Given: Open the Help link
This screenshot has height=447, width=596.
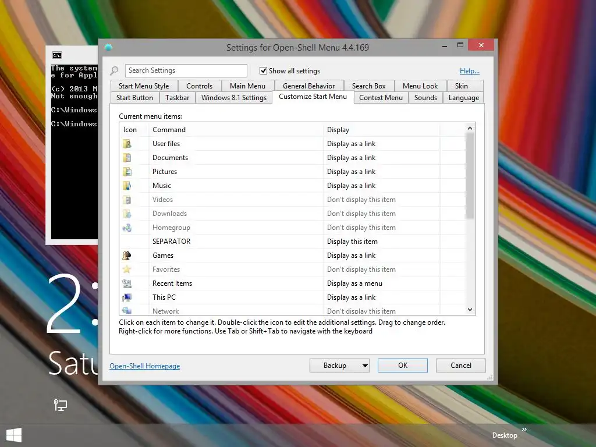Looking at the screenshot, I should click(470, 70).
